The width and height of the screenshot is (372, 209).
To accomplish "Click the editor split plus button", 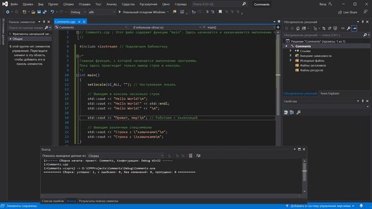I will click(278, 27).
